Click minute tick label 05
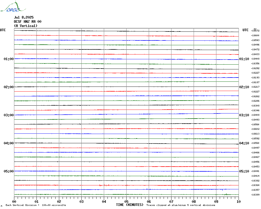 pyautogui.click(x=127, y=201)
